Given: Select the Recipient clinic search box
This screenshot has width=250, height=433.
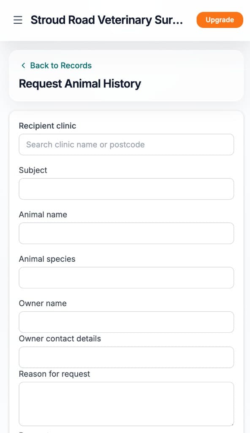Looking at the screenshot, I should [126, 145].
